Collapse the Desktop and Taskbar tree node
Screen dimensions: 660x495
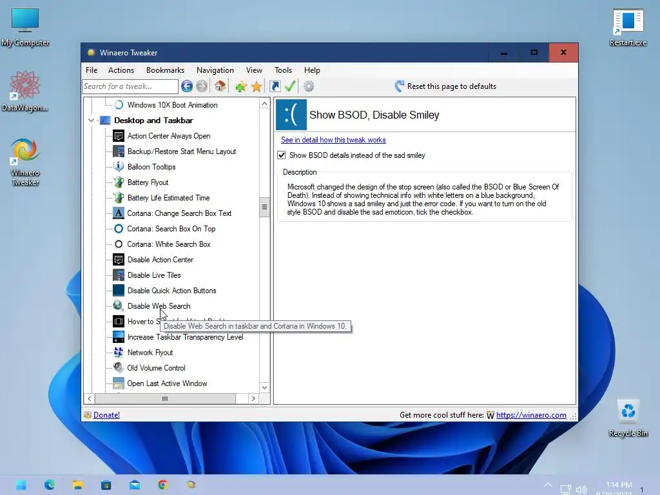coord(91,121)
